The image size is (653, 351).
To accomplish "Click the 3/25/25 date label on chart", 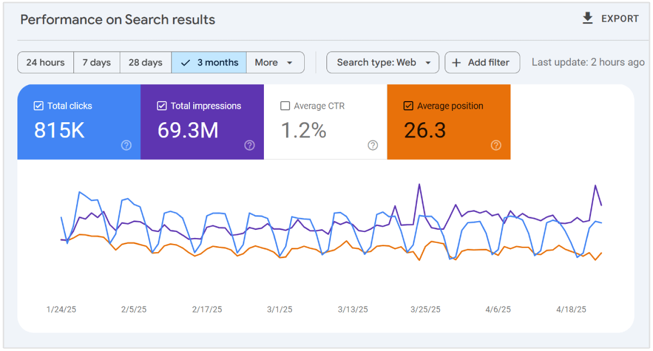I will pos(426,309).
